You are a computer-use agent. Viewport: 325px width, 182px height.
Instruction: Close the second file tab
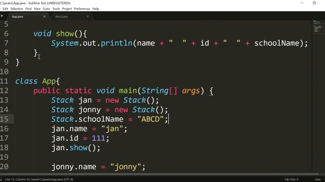[88, 17]
